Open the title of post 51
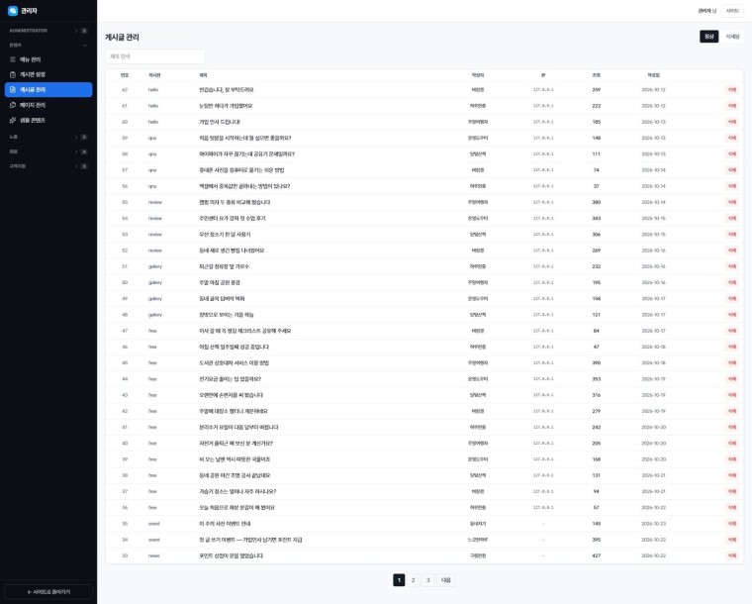The image size is (752, 604). pos(224,266)
